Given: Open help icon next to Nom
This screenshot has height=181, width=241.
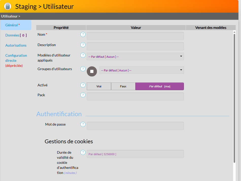Looking at the screenshot, I should coord(83,34).
